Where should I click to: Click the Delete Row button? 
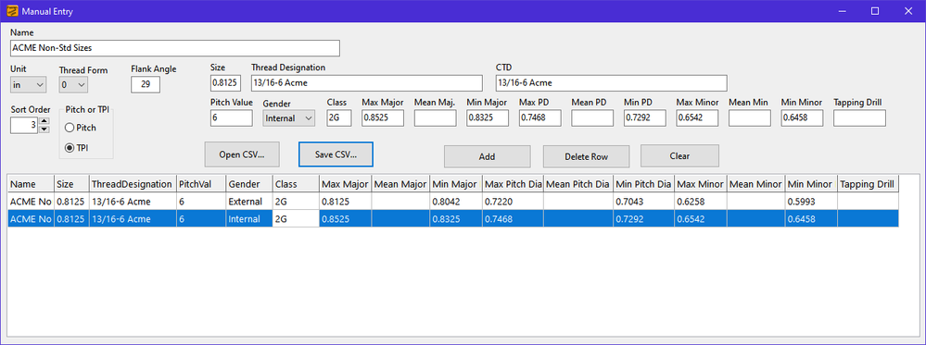point(587,156)
